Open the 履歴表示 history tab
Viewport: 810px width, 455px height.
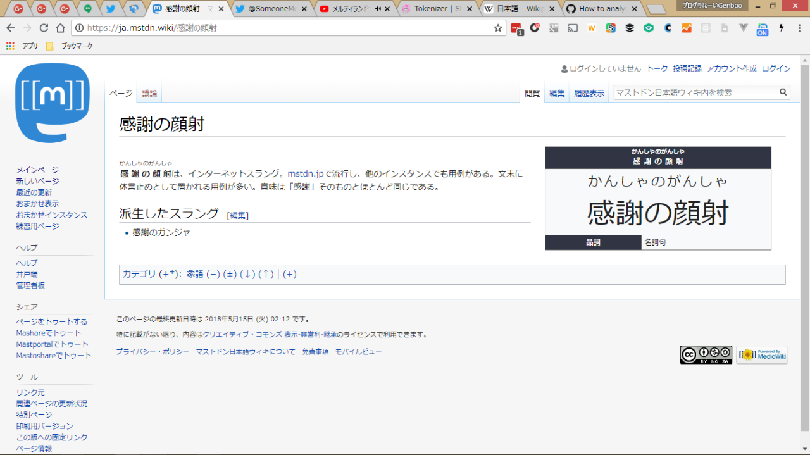click(589, 94)
